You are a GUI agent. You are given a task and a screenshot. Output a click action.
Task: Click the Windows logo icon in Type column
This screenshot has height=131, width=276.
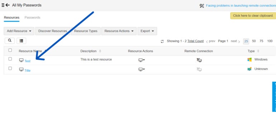tap(249, 60)
